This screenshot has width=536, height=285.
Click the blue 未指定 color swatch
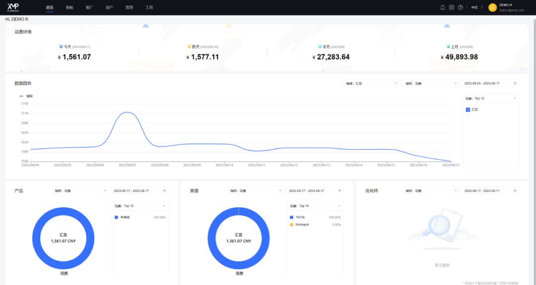pyautogui.click(x=116, y=217)
